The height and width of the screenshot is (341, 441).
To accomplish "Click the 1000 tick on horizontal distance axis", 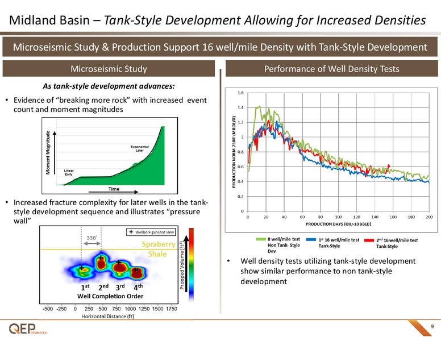I will tap(130, 309).
